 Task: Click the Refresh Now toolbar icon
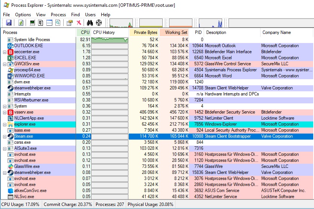pyautogui.click(x=21, y=23)
